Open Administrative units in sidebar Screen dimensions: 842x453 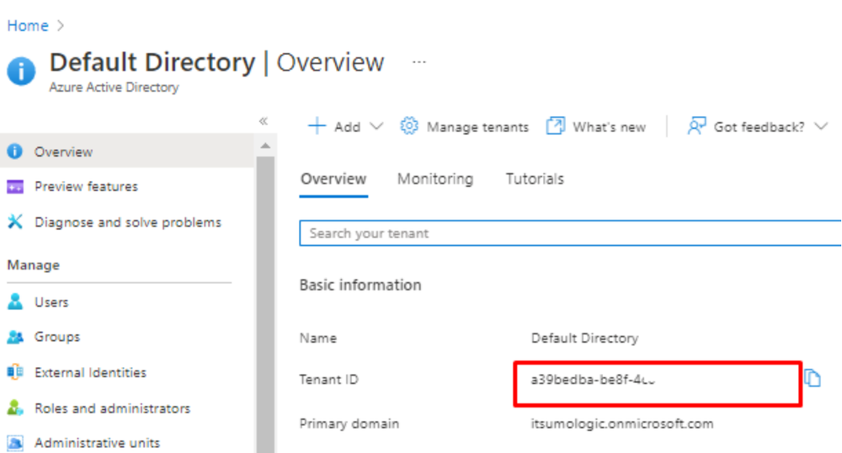tap(97, 443)
